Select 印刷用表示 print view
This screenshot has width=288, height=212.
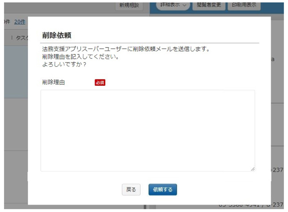click(x=244, y=5)
